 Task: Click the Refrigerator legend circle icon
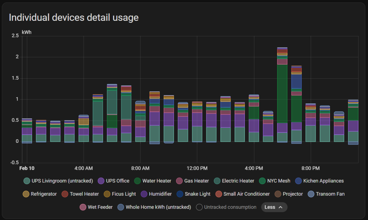[x=26, y=194]
